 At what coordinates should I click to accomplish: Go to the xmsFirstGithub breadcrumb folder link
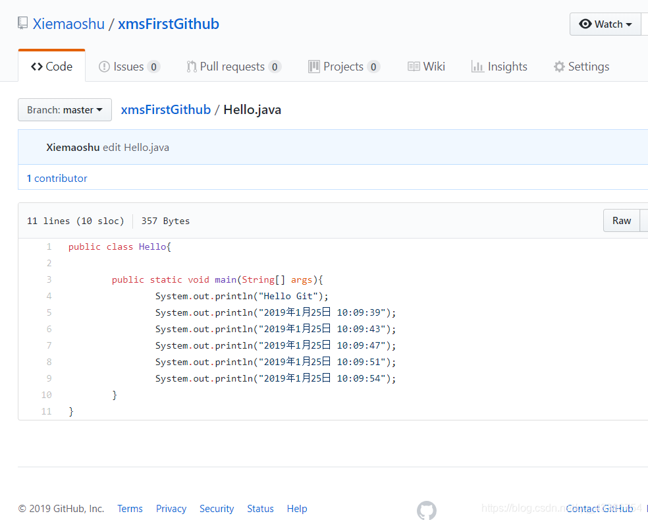pyautogui.click(x=166, y=109)
